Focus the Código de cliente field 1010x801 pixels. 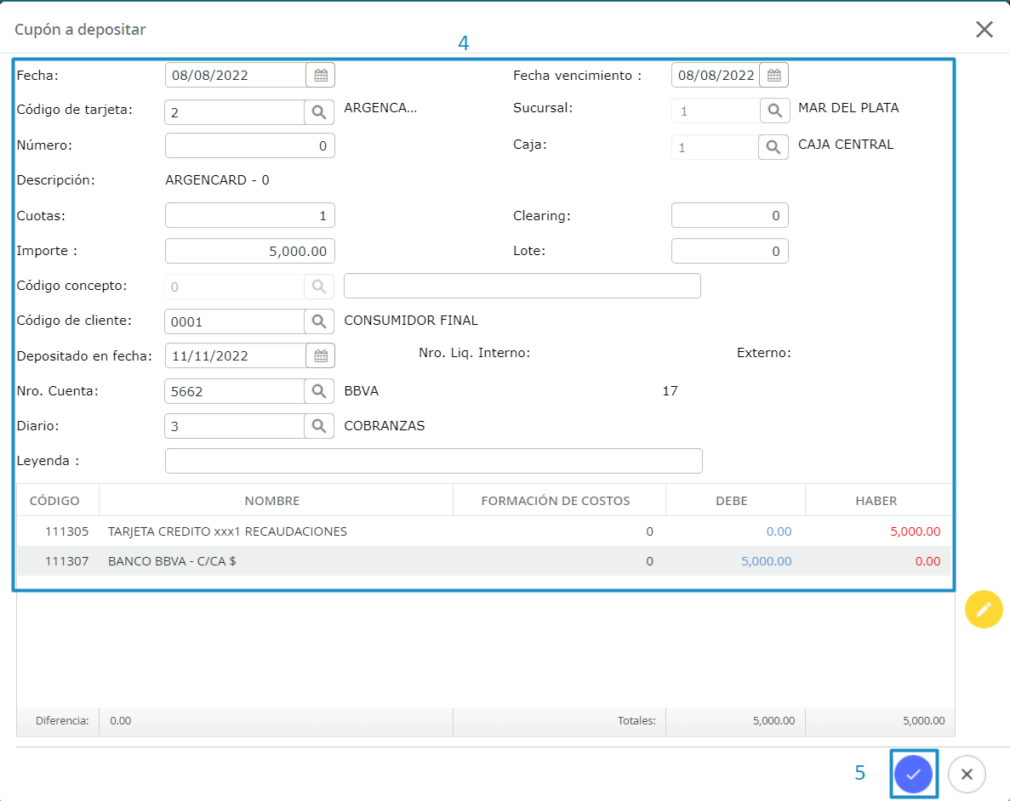[x=235, y=321]
